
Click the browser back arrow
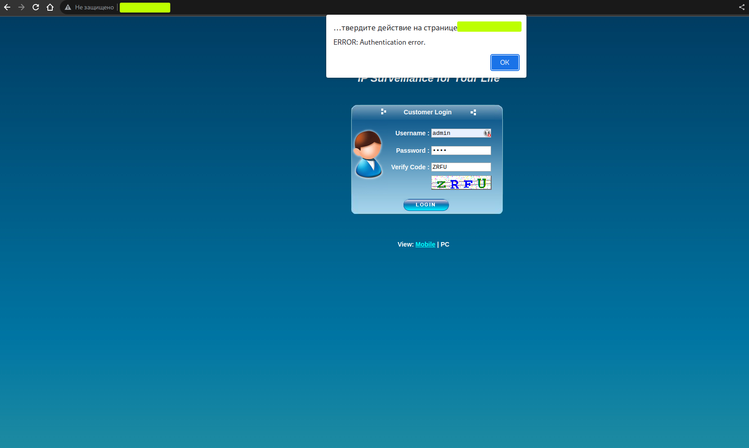[7, 7]
